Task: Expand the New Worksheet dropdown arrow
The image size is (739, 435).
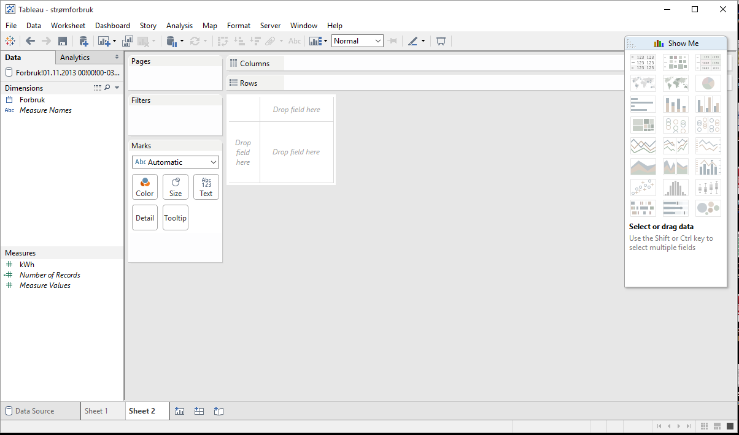Action: tap(114, 42)
